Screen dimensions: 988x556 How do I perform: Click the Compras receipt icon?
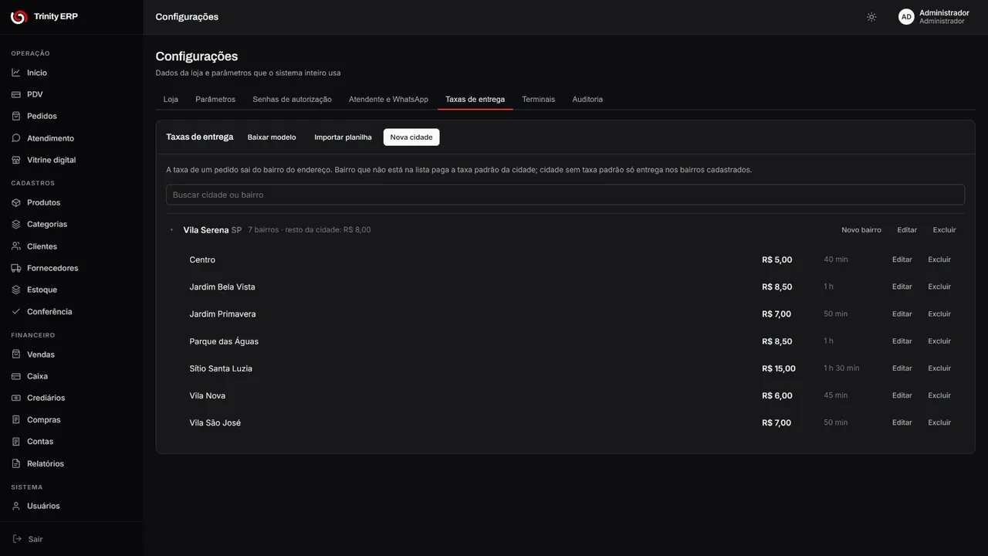click(x=16, y=420)
